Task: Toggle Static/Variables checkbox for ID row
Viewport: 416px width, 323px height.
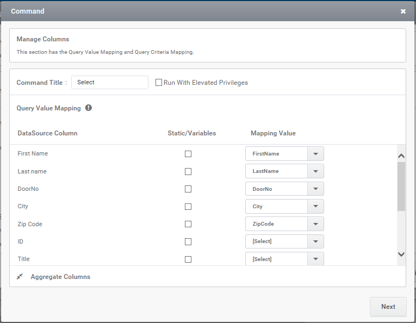Action: pos(188,241)
